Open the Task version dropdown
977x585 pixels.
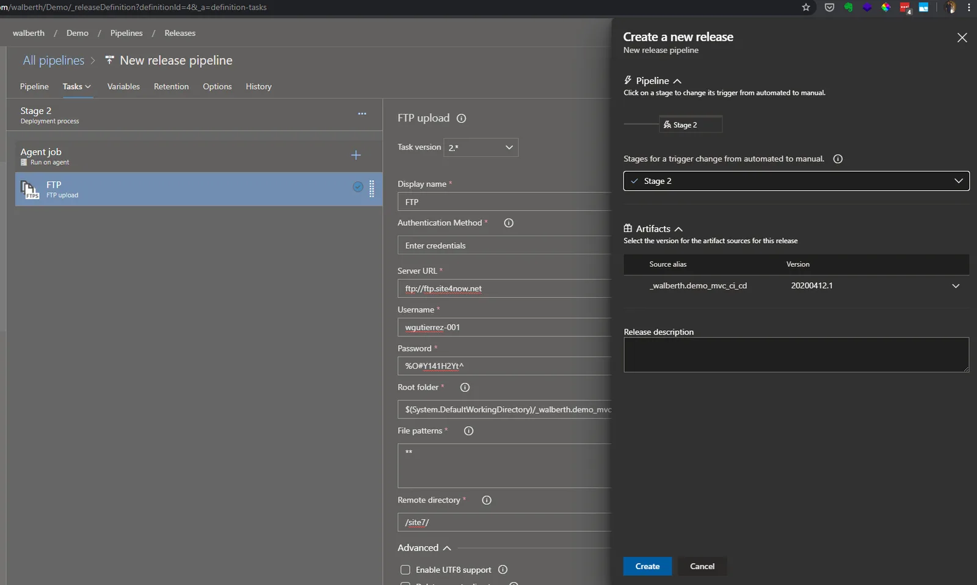481,147
